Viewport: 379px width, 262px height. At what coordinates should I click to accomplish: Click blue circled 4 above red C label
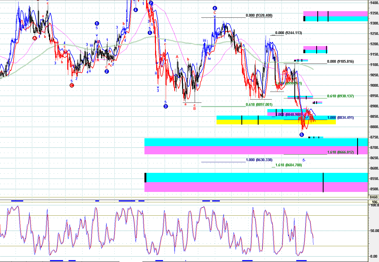click(x=215, y=8)
